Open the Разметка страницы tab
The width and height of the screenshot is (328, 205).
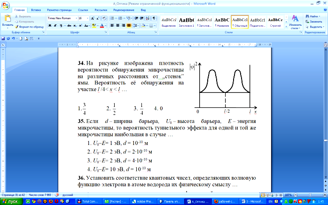[59, 10]
